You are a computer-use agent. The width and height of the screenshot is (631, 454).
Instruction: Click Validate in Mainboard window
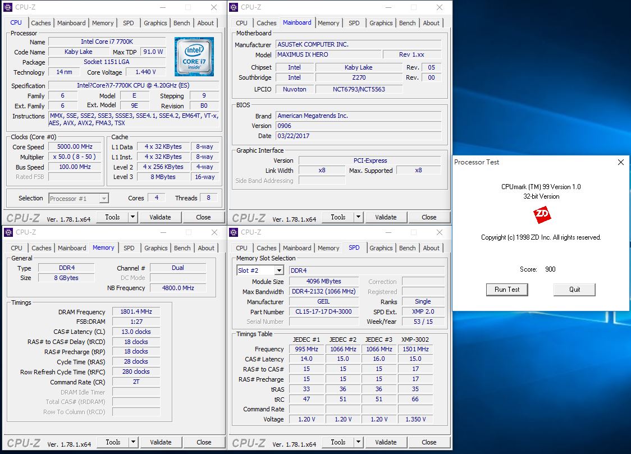[386, 217]
